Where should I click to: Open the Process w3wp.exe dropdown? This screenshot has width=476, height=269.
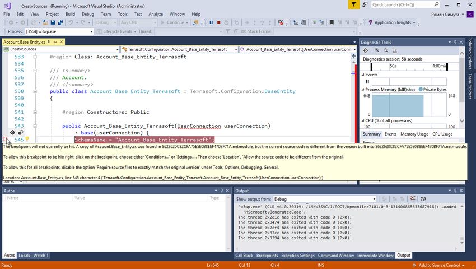point(91,31)
